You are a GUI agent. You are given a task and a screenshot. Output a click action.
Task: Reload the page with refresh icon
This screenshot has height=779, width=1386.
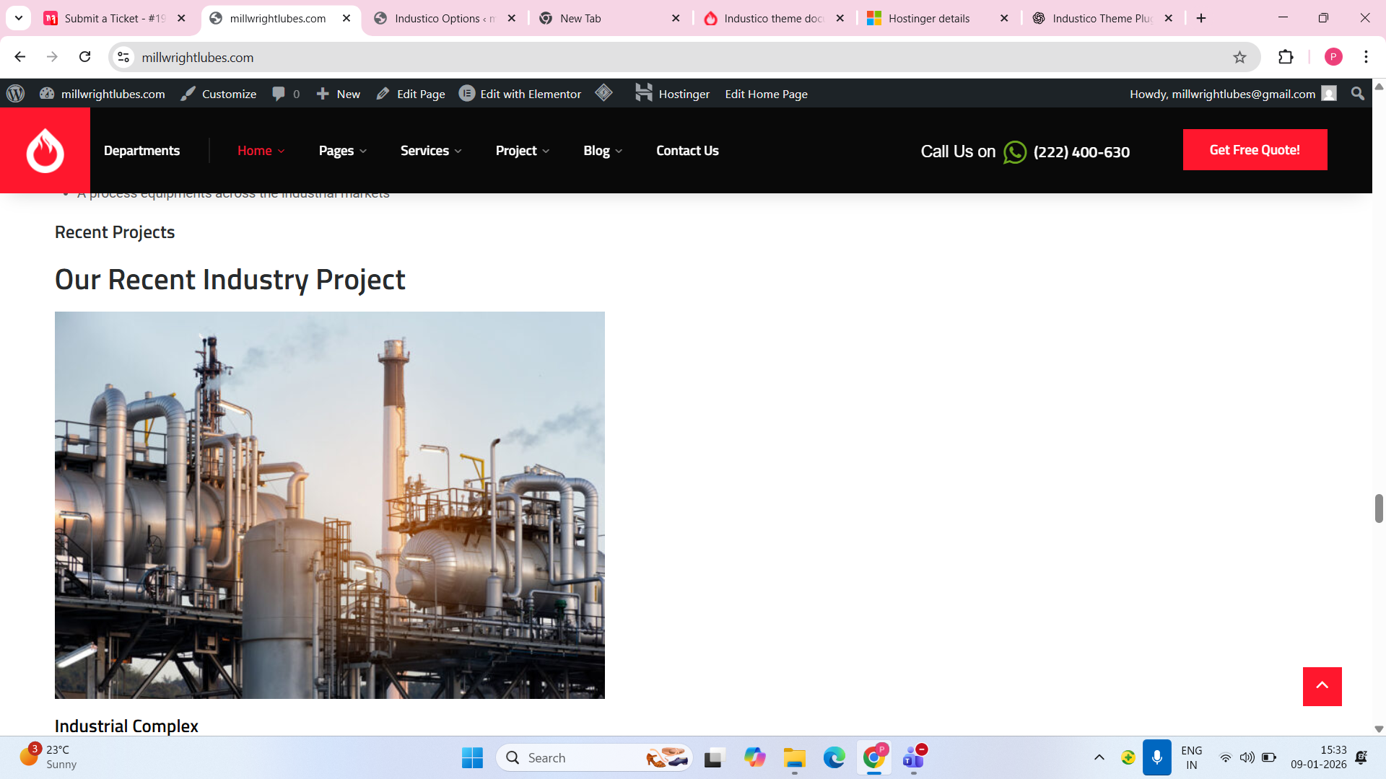click(x=84, y=57)
